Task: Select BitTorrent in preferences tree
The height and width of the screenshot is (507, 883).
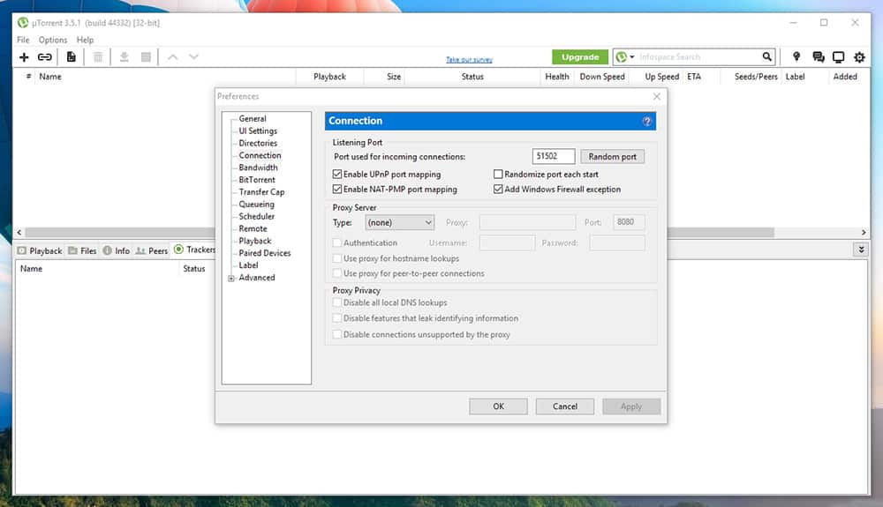Action: click(257, 180)
